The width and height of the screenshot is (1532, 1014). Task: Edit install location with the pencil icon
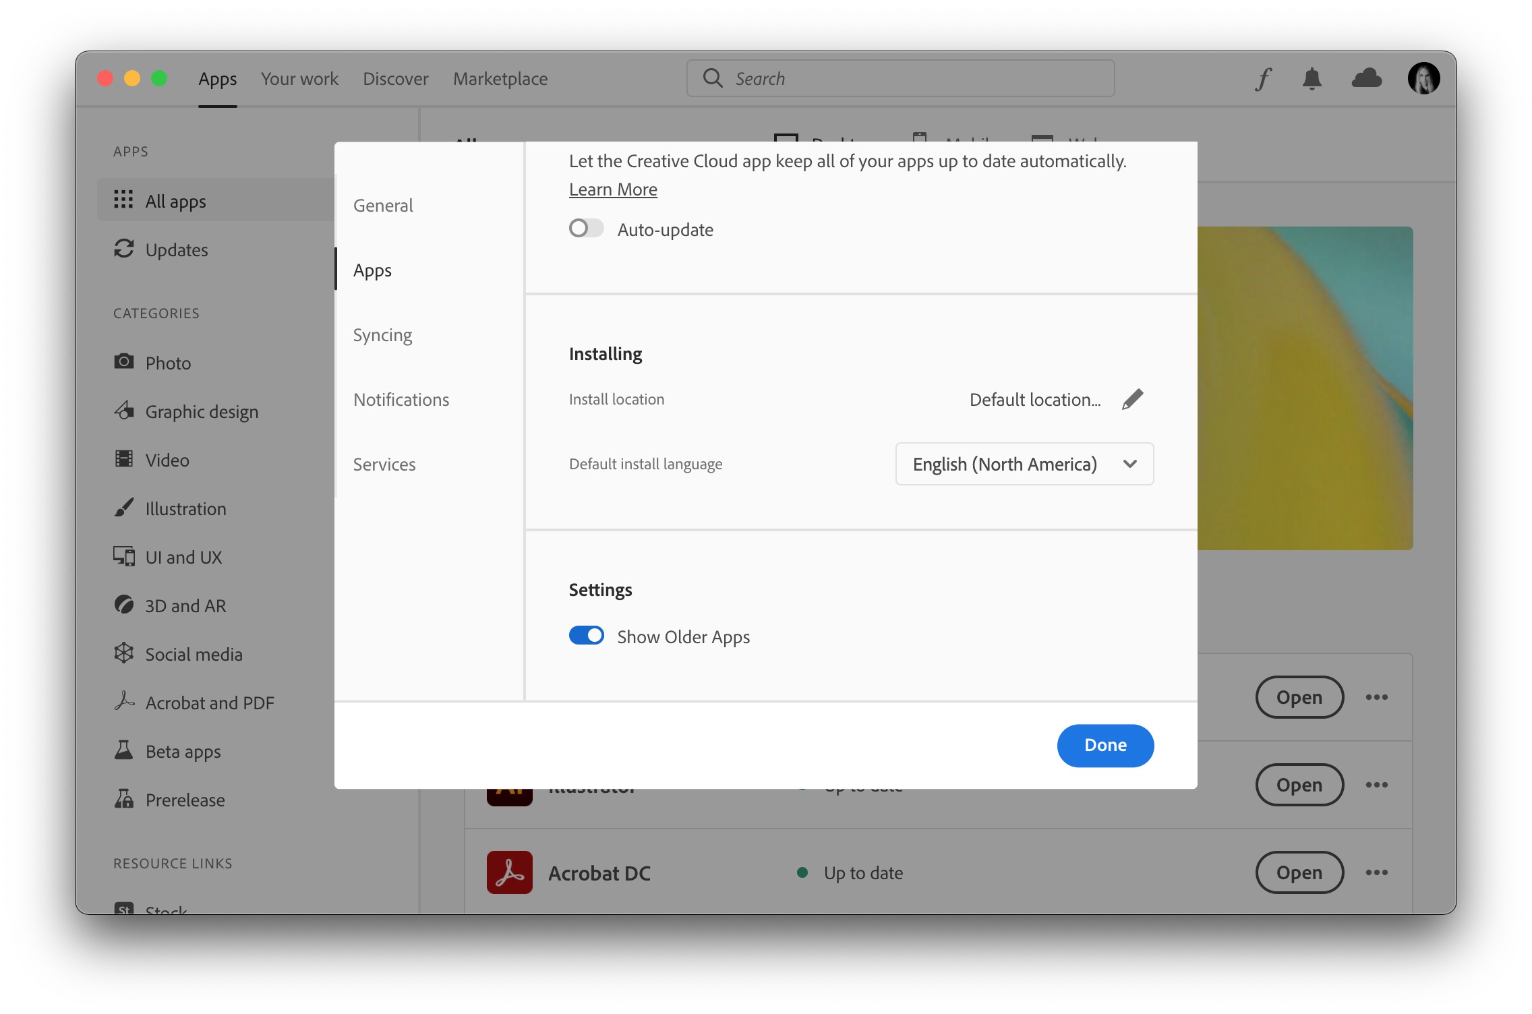coord(1133,398)
